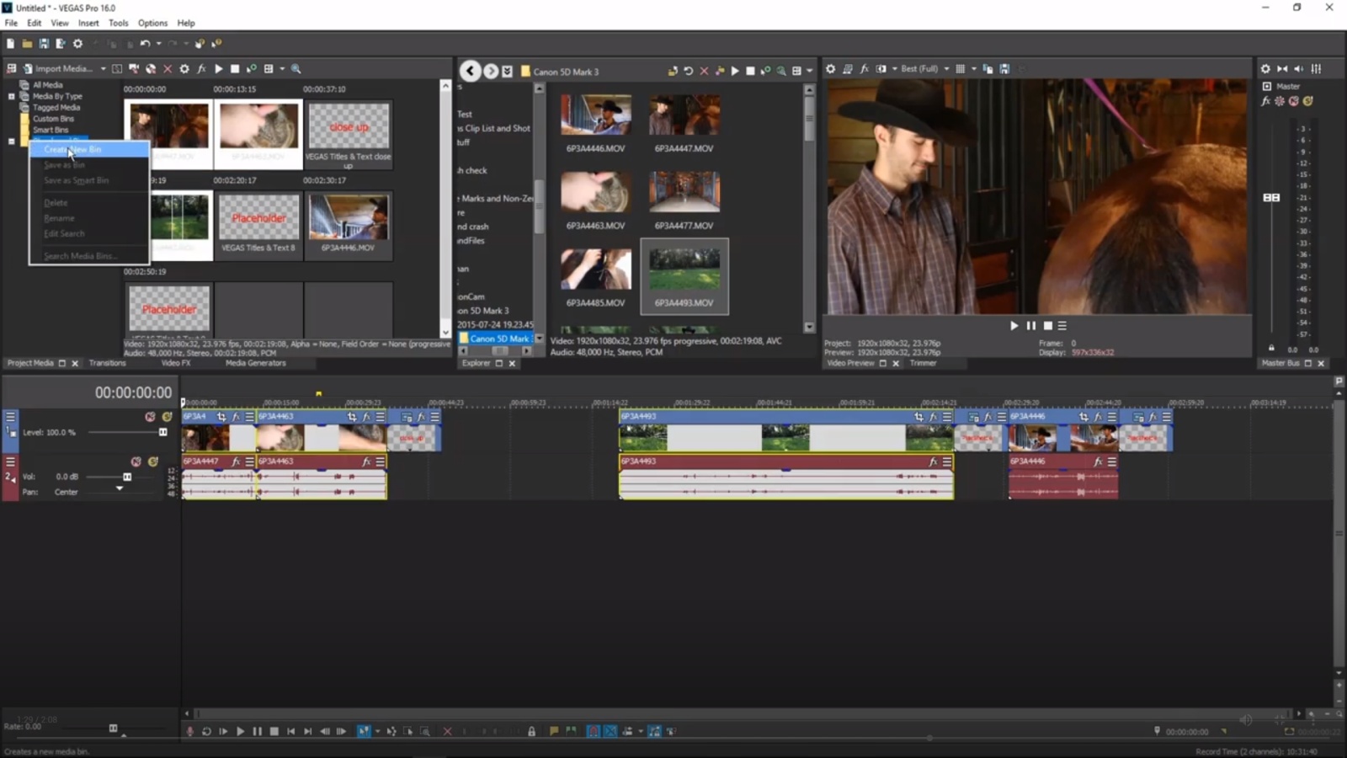Toggle Dim Output in the Master Bus toolbar

(x=1299, y=69)
